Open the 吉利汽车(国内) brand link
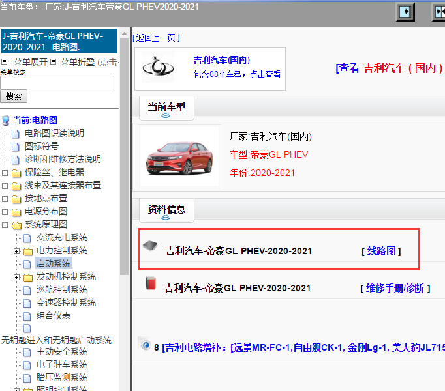Screen dimensions: 445x391 222,60
